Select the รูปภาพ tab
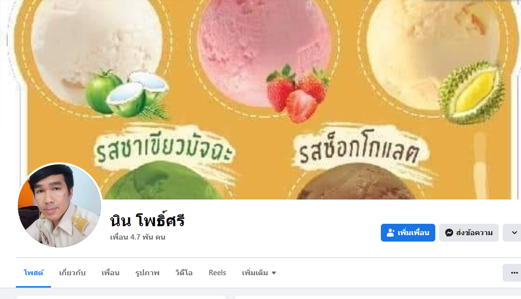This screenshot has width=521, height=299. pos(147,273)
